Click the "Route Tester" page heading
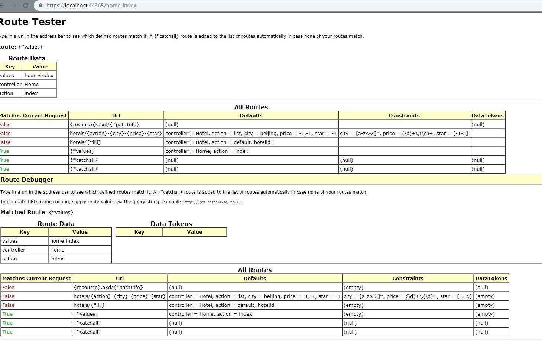542x345 pixels. (33, 22)
